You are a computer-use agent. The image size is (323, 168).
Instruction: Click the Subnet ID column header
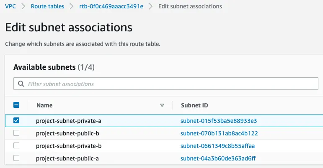(x=194, y=105)
